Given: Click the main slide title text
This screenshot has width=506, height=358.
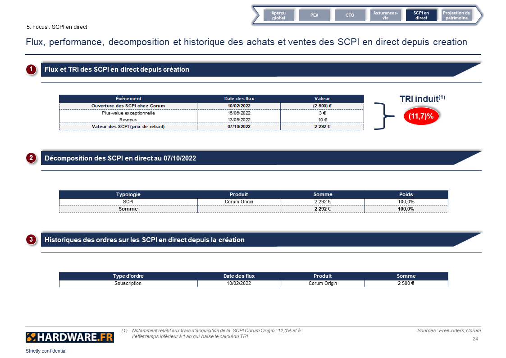Looking at the screenshot, I should [x=246, y=42].
